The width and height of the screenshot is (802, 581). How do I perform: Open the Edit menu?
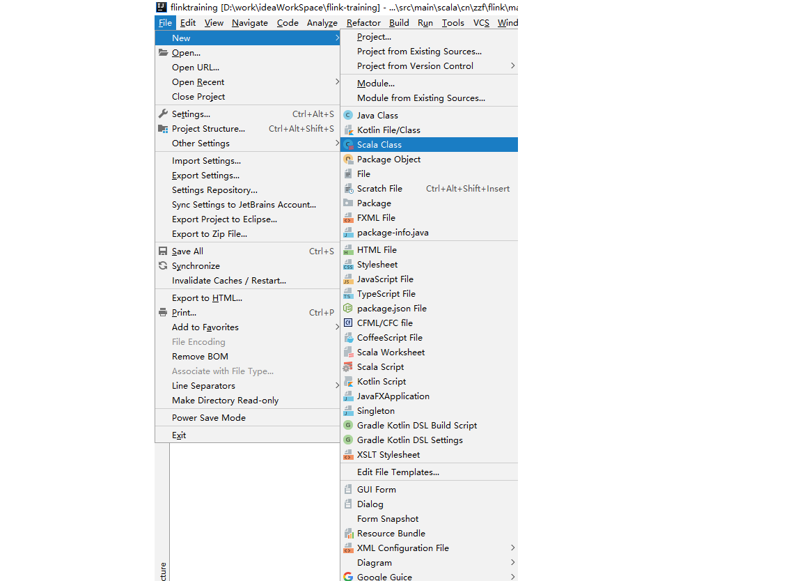[188, 22]
